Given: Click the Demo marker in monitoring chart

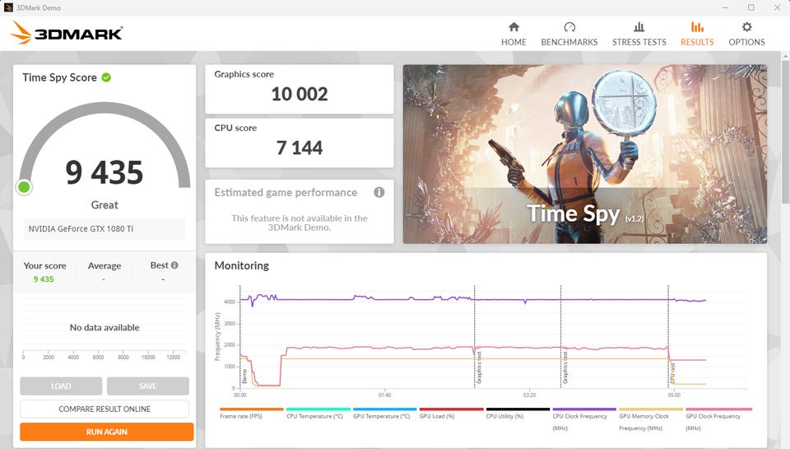Looking at the screenshot, I should pos(245,377).
